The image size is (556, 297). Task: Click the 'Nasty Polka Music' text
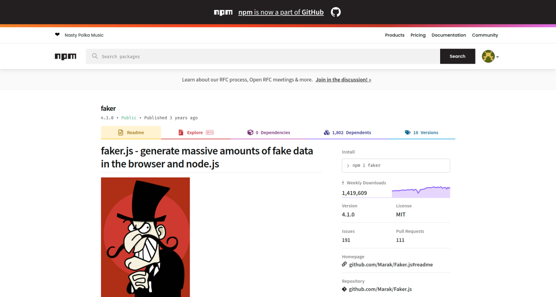[84, 35]
